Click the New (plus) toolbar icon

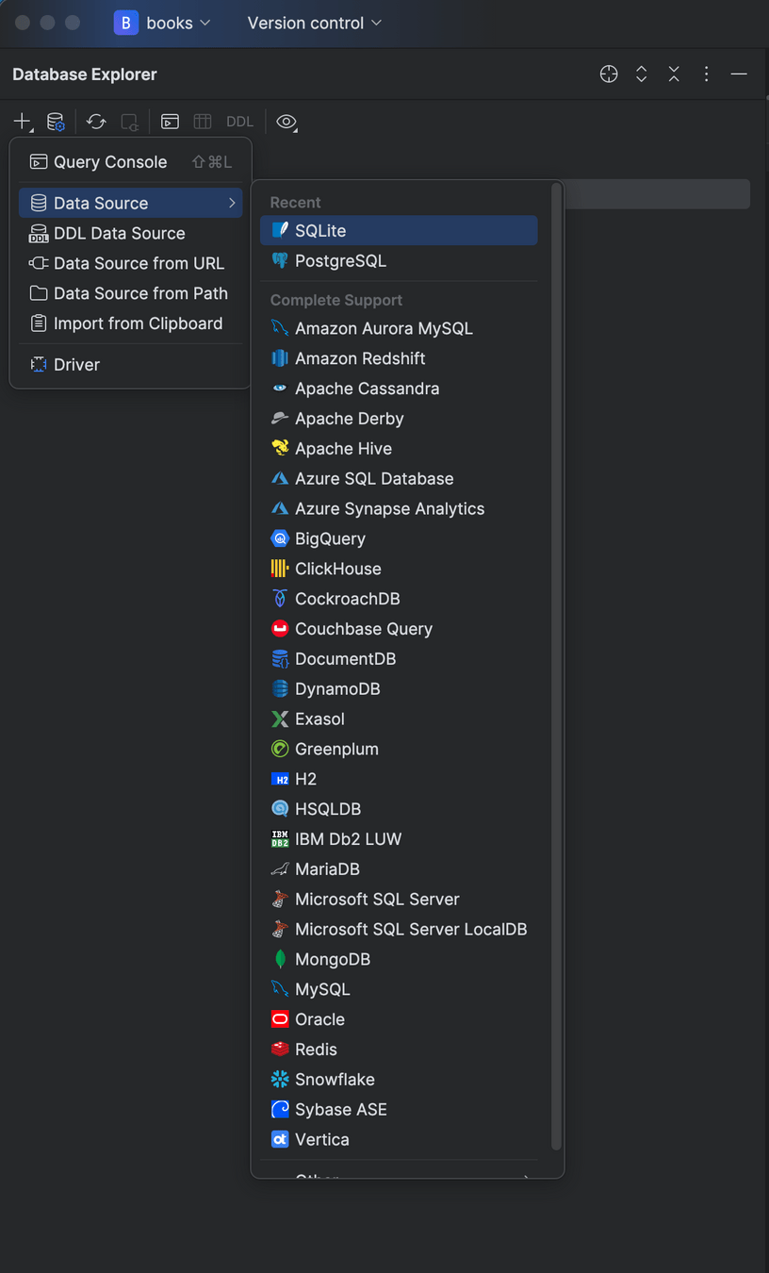point(22,122)
